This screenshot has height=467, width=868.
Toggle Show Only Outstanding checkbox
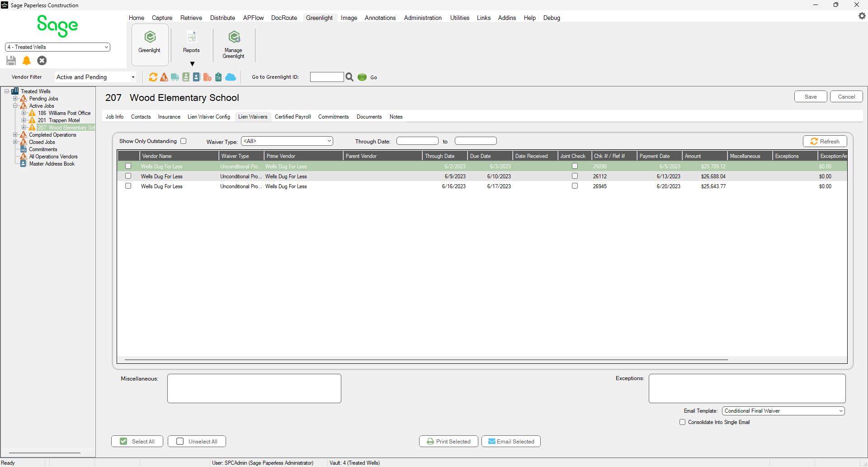coord(184,141)
